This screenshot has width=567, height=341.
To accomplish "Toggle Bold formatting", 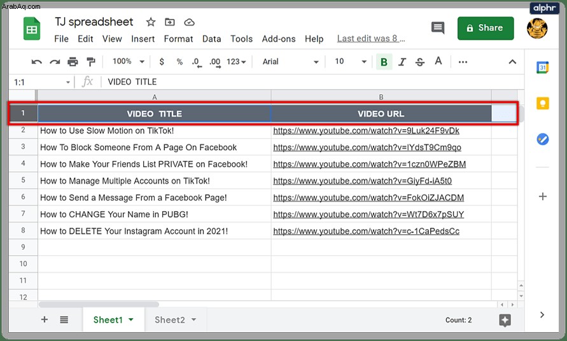I will [x=384, y=62].
